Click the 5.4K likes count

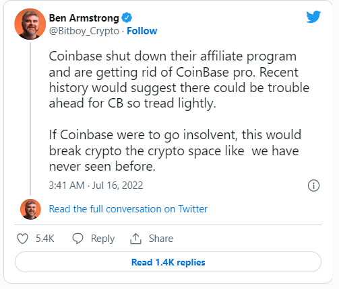[45, 239]
